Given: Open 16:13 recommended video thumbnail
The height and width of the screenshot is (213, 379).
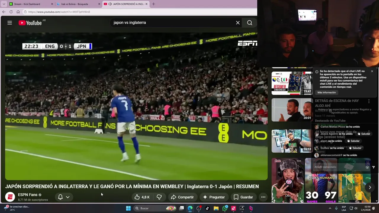Looking at the screenshot, I should tap(292, 141).
